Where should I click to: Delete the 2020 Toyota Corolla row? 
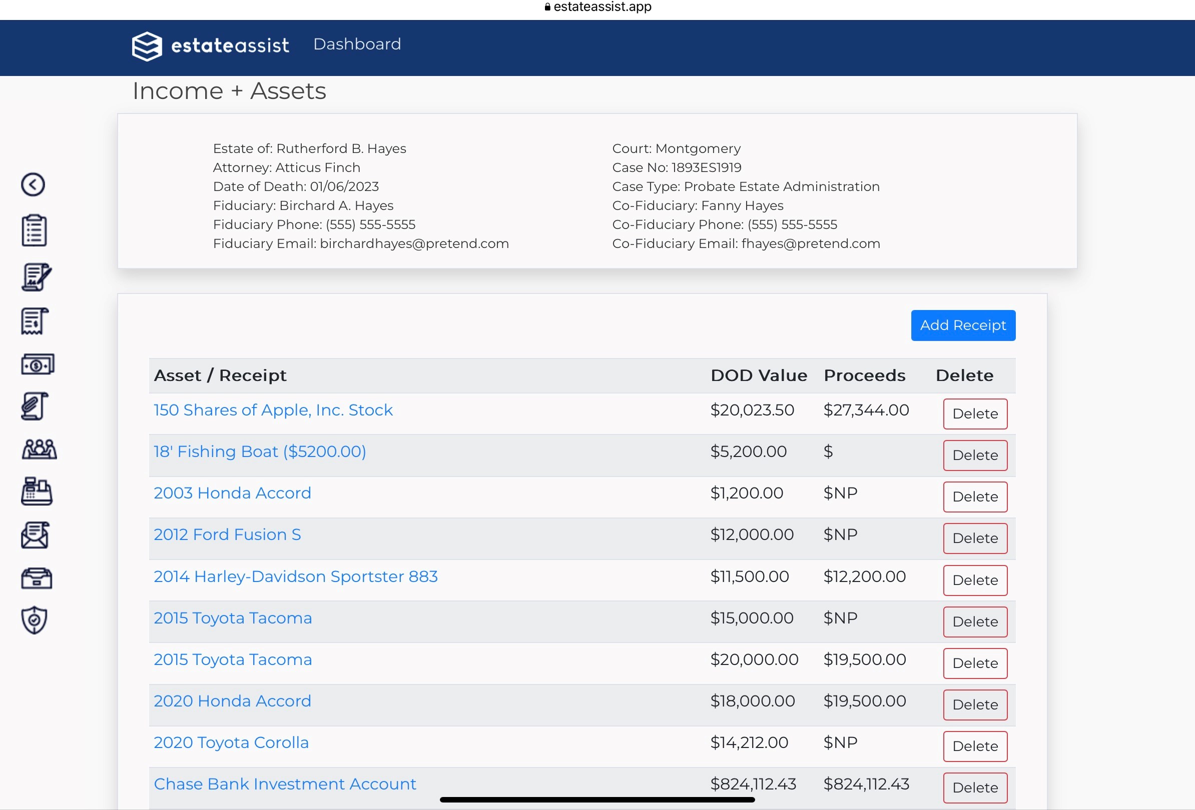click(975, 747)
